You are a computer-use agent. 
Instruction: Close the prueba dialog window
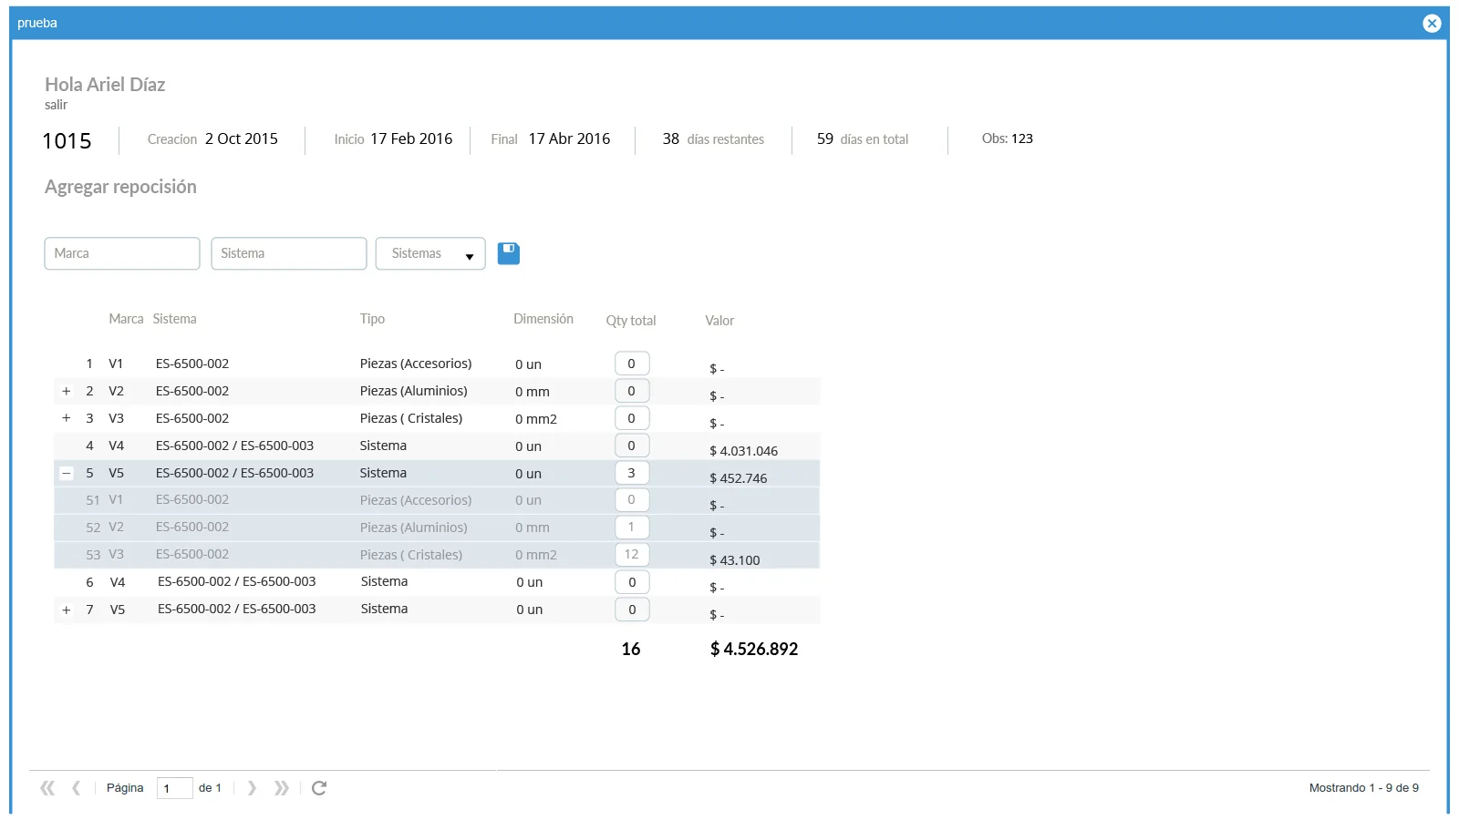click(1432, 24)
